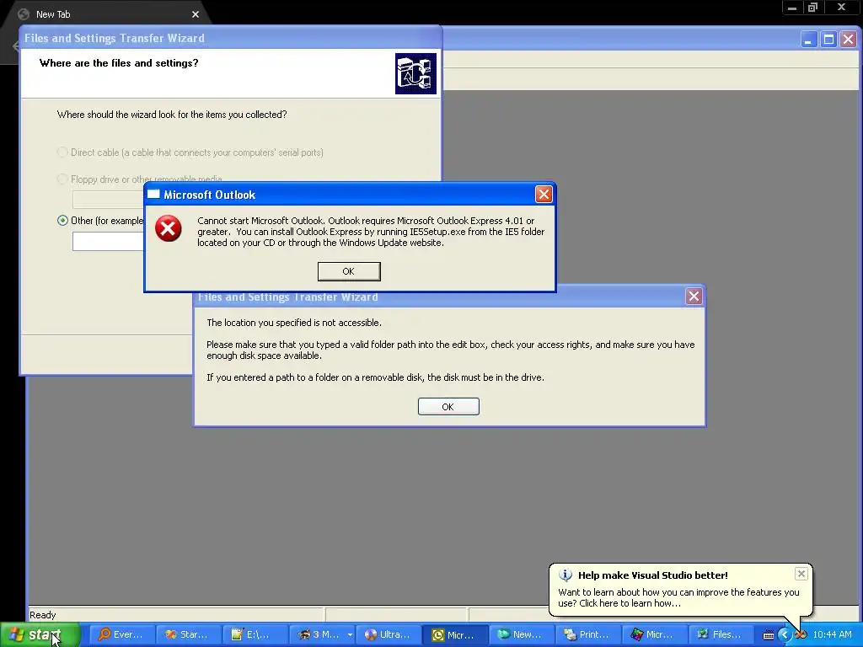This screenshot has width=863, height=647.
Task: Click the info icon in the Visual Studio balloon
Action: [566, 575]
